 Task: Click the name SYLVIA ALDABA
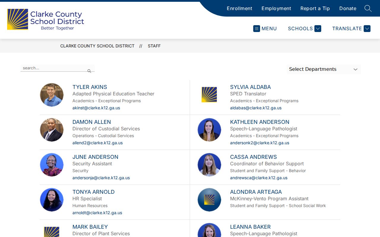[x=250, y=87]
